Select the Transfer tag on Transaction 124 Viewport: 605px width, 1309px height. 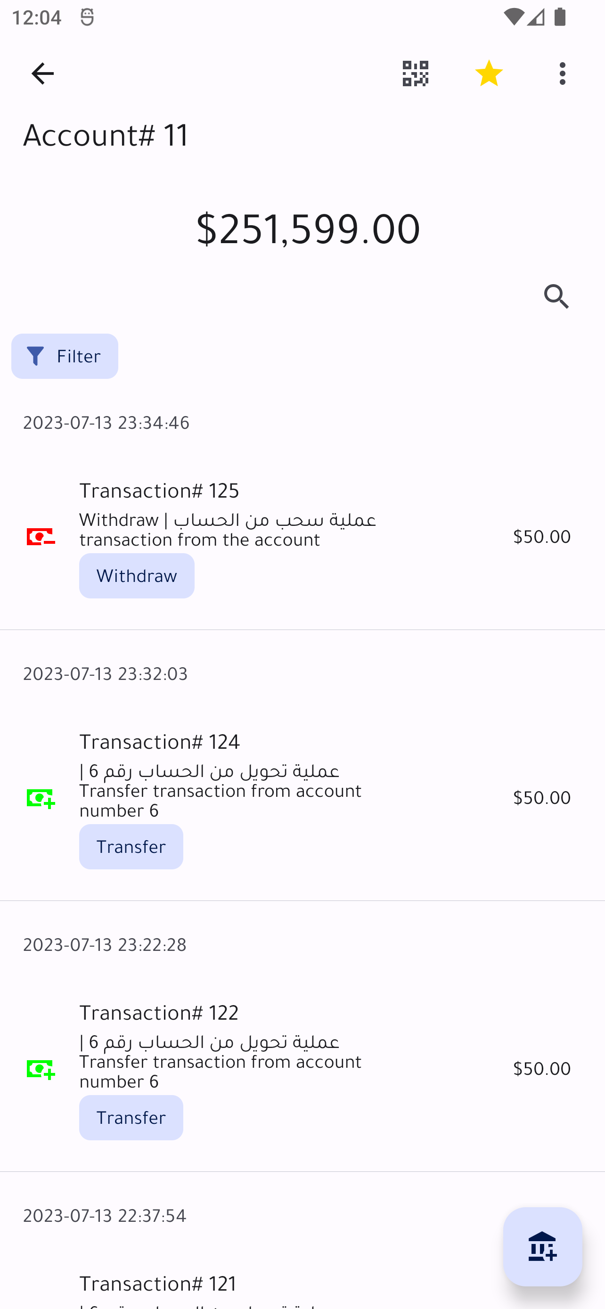(x=131, y=847)
